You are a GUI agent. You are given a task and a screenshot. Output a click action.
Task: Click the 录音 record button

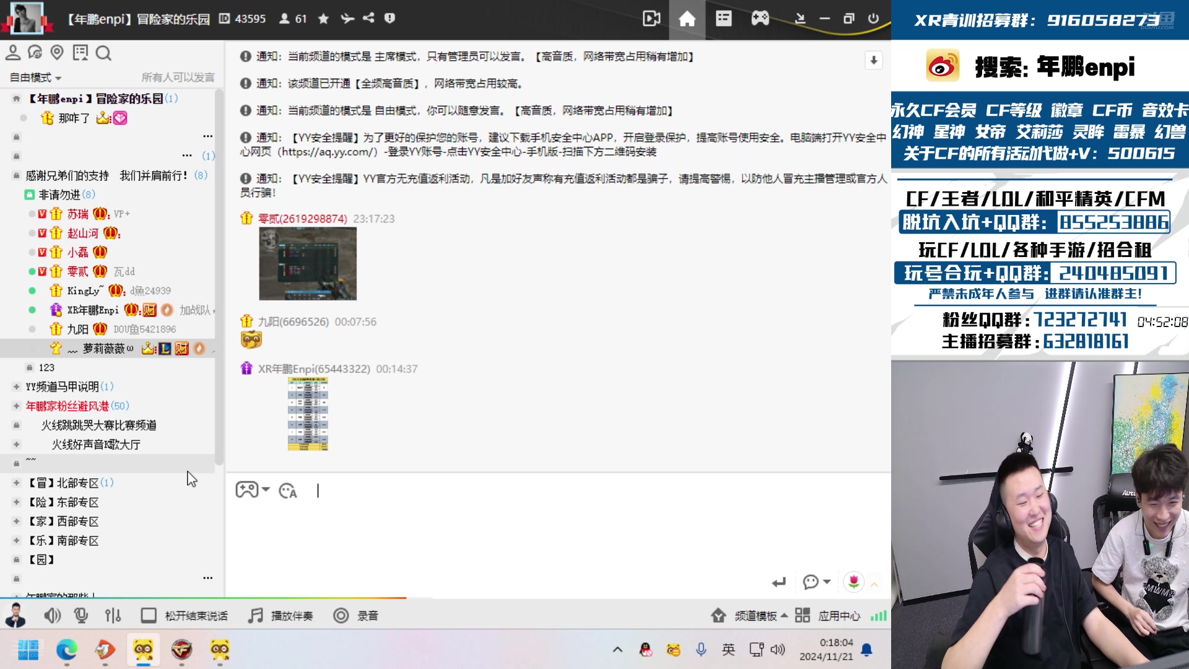(x=356, y=616)
